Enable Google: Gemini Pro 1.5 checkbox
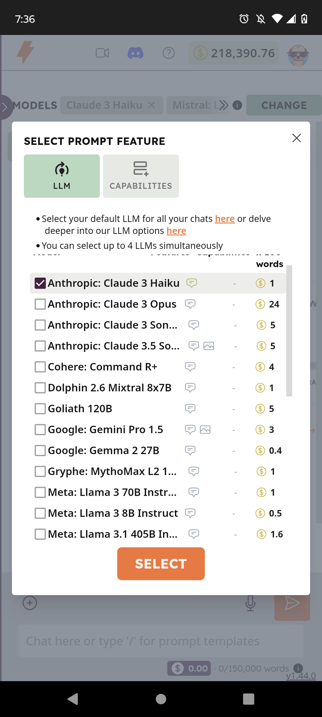This screenshot has width=322, height=717. pos(40,430)
